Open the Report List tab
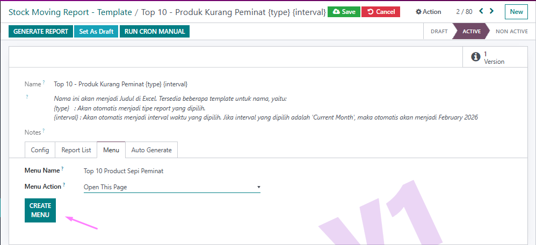The width and height of the screenshot is (536, 245). coord(76,150)
